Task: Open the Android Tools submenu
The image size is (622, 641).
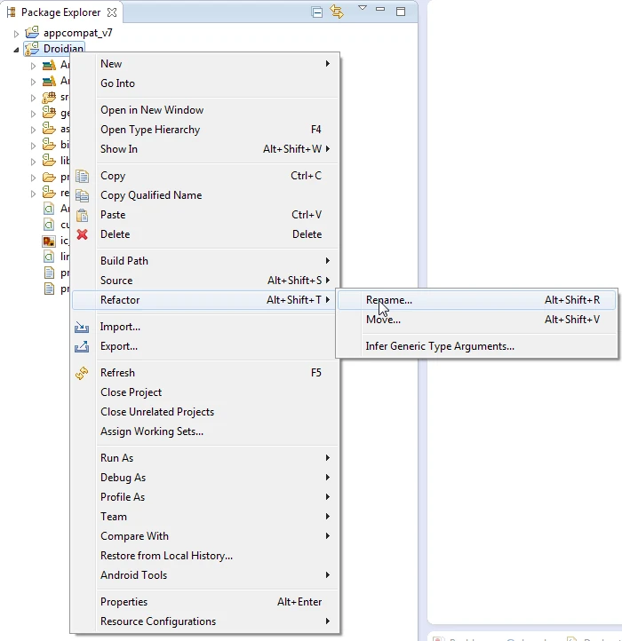Action: (206, 575)
